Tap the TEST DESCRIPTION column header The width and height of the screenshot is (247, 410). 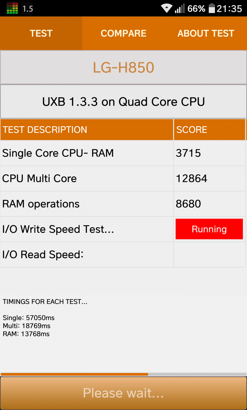point(87,130)
